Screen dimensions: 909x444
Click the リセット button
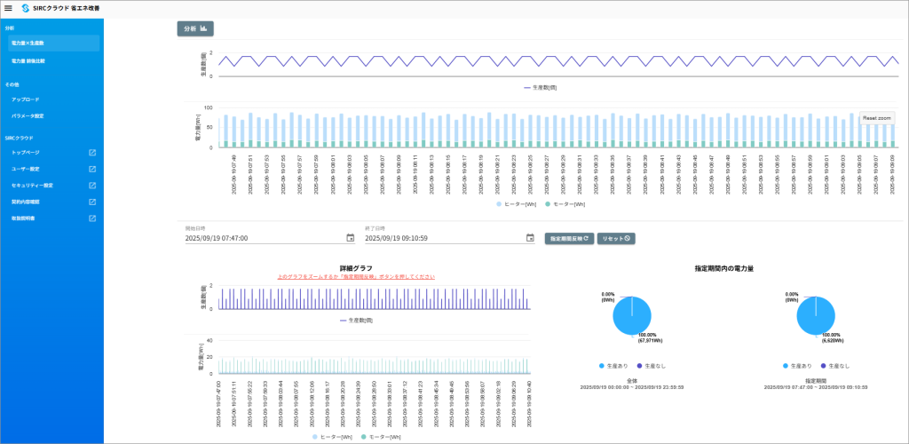[x=616, y=238]
